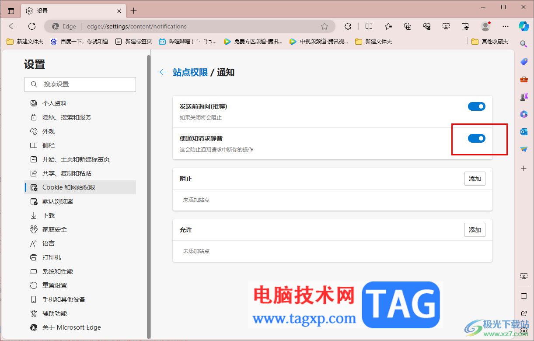Click the Extensions puzzle icon in toolbar

pyautogui.click(x=348, y=26)
